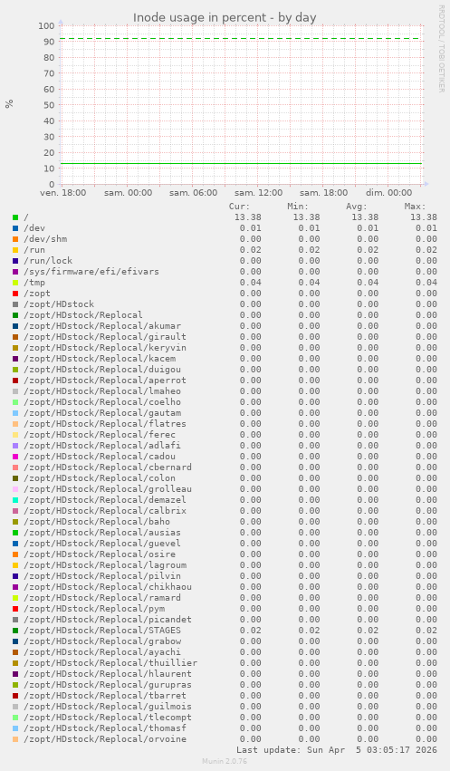
Task: Click the /zopt/HDstock/Replocal/pym label
Action: coord(94,608)
